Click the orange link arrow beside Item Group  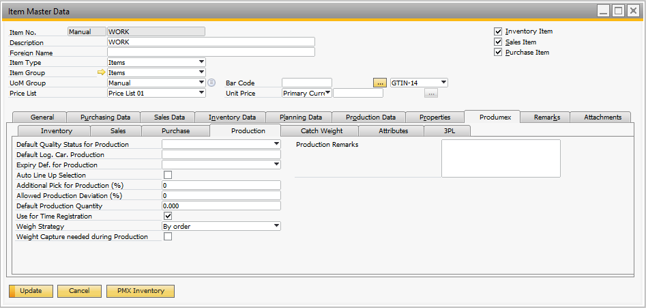click(x=102, y=72)
